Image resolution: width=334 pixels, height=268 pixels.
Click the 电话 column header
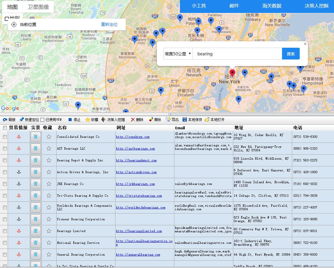point(298,128)
